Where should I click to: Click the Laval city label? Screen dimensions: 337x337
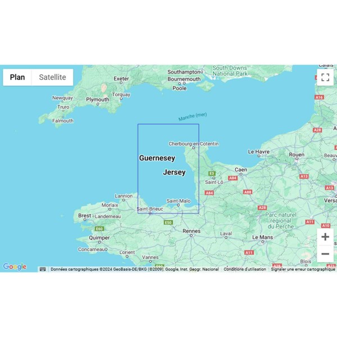226,234
